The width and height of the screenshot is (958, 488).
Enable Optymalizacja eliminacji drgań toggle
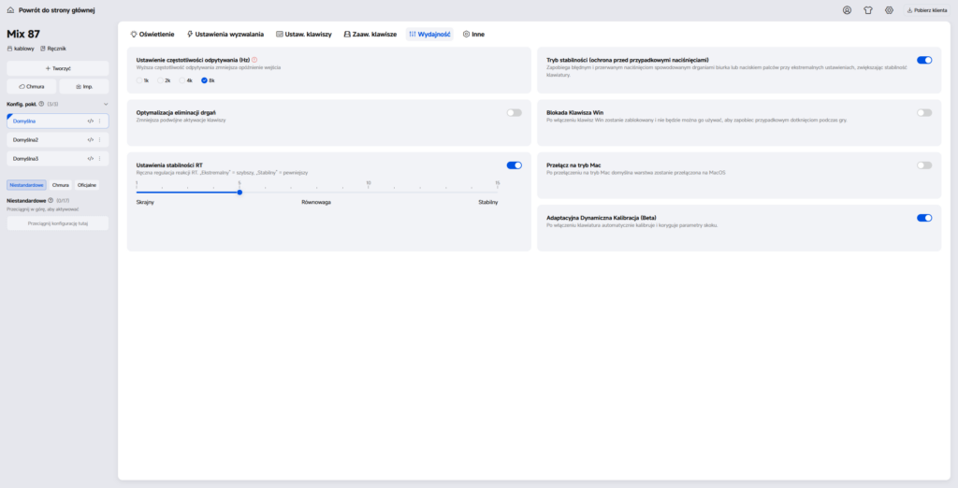pos(514,112)
